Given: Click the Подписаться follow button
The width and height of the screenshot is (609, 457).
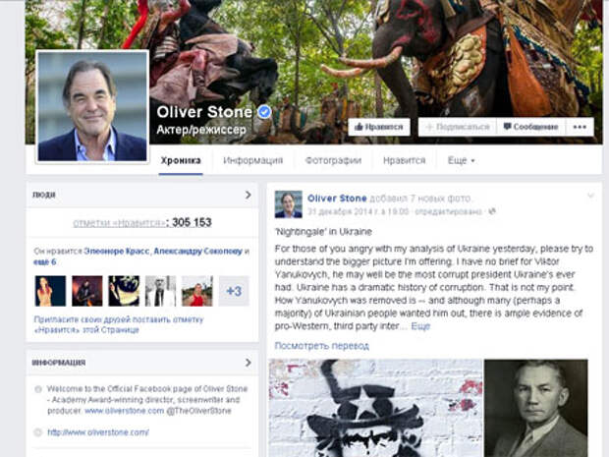Looking at the screenshot, I should point(458,127).
